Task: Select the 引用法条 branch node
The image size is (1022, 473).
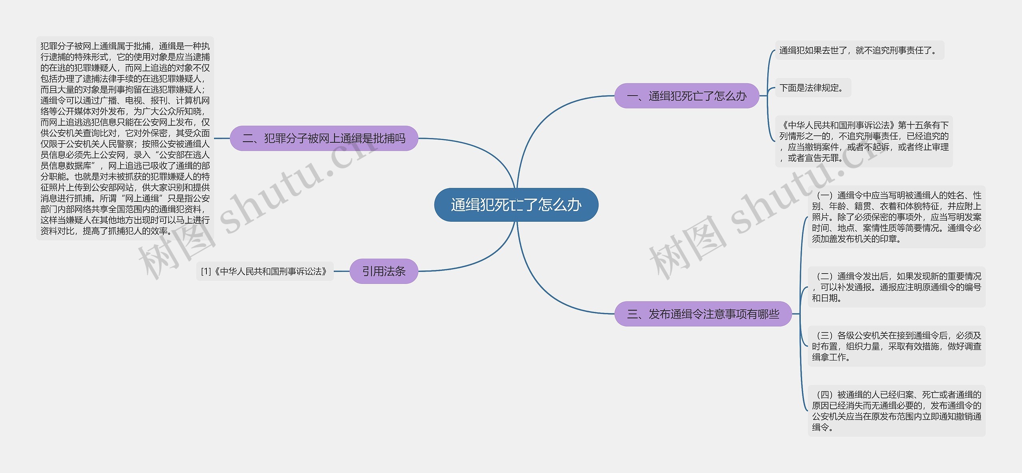Action: [384, 271]
